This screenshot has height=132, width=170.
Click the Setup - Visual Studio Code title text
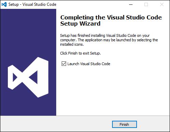(x=32, y=4)
